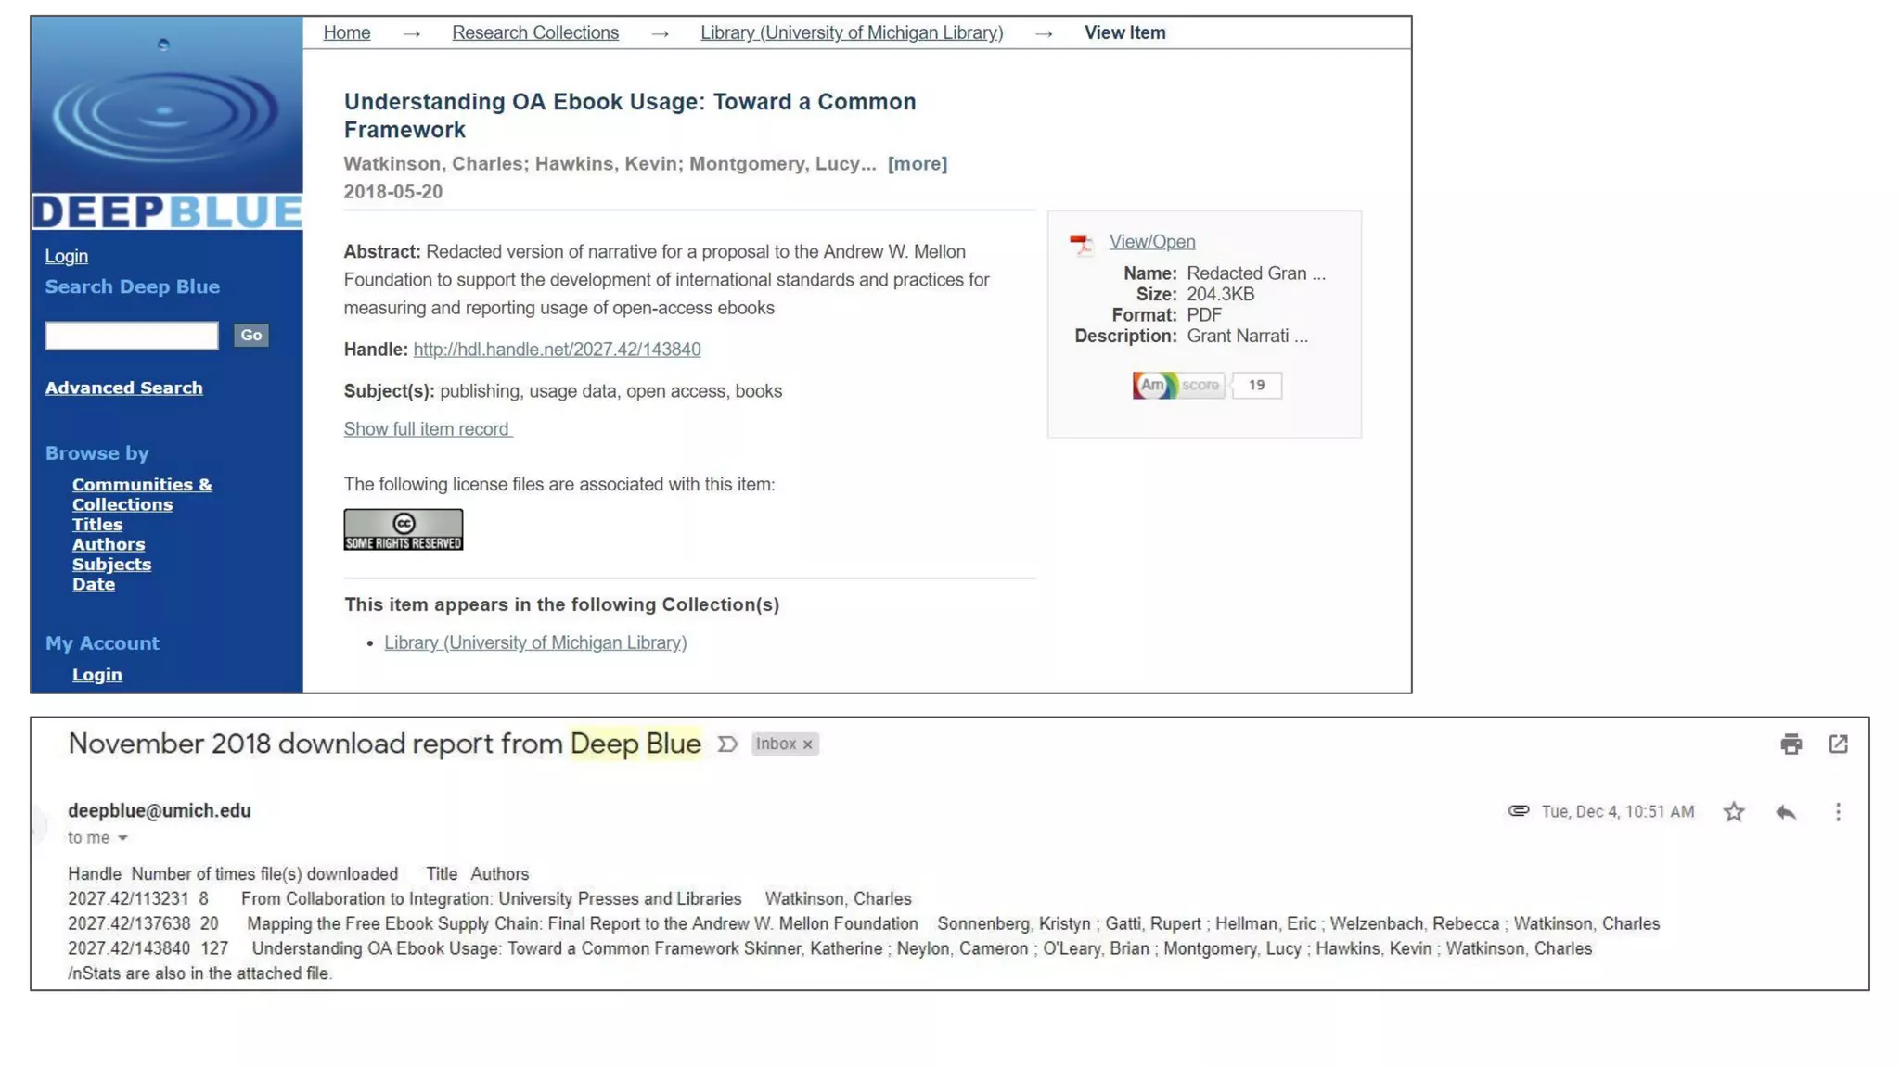Click the Creative Commons license badge
Viewport: 1900px width, 1068px height.
pos(403,529)
